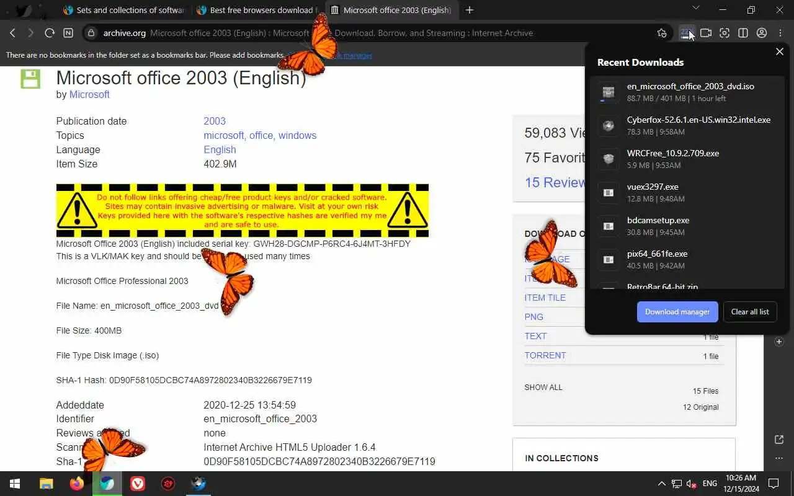The width and height of the screenshot is (794, 496).
Task: Open Cyberfox-52.6.1 download entry
Action: click(x=687, y=126)
